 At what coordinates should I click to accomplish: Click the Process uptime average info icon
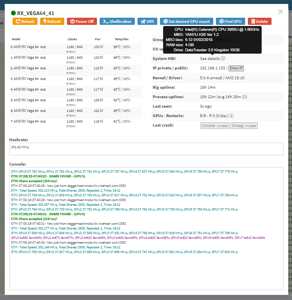tap(244, 97)
